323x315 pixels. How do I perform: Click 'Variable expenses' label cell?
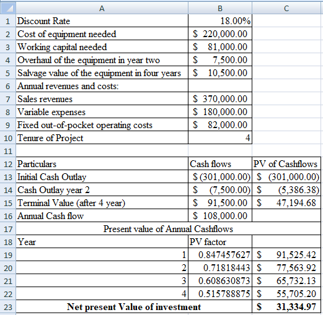pos(102,112)
